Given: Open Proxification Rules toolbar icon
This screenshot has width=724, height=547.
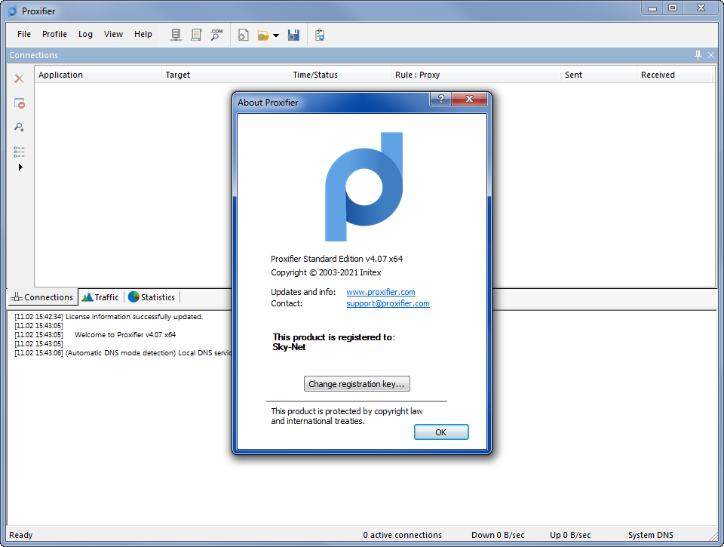Looking at the screenshot, I should [x=196, y=35].
